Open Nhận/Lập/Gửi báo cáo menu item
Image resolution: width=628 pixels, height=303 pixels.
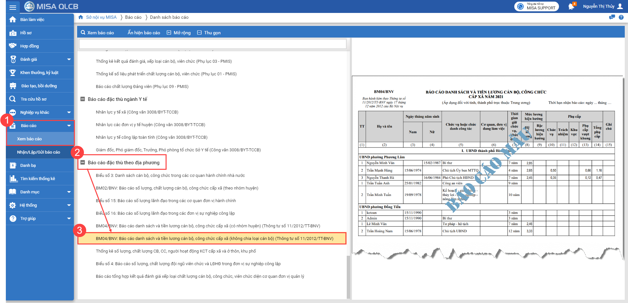point(39,152)
